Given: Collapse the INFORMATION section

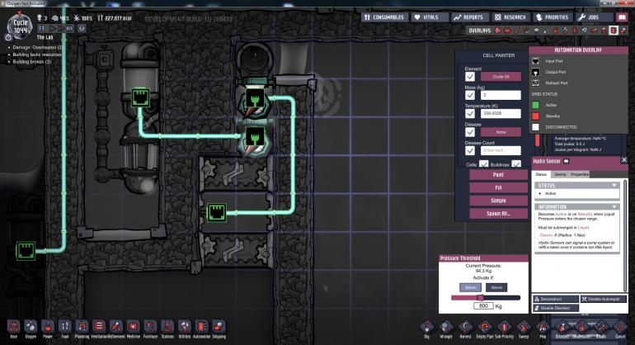Looking at the screenshot, I should click(614, 206).
